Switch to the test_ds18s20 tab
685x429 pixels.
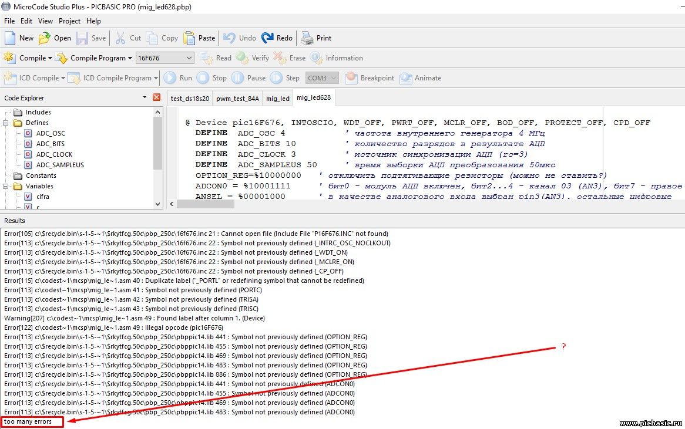tap(190, 99)
